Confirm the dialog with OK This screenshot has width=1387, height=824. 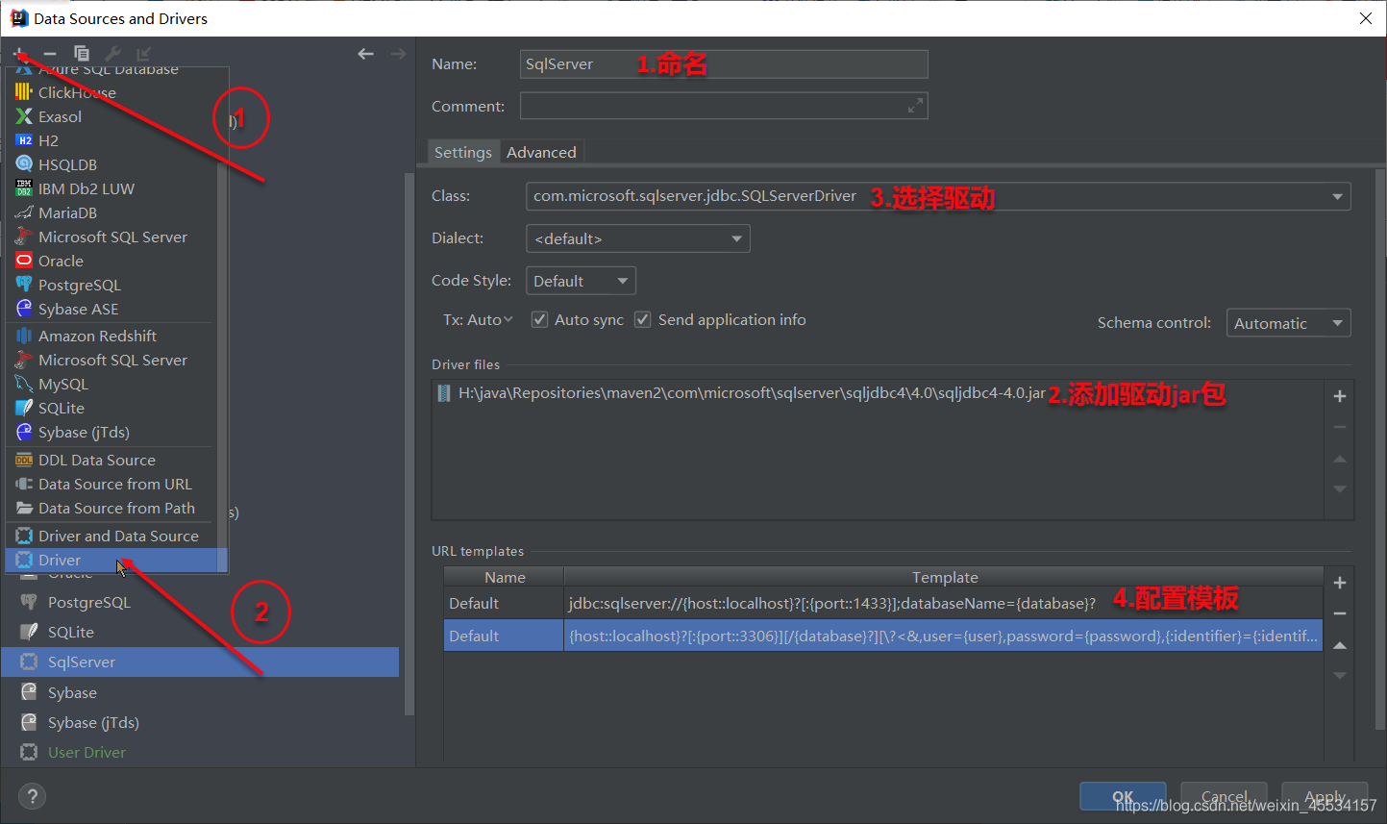tap(1123, 797)
